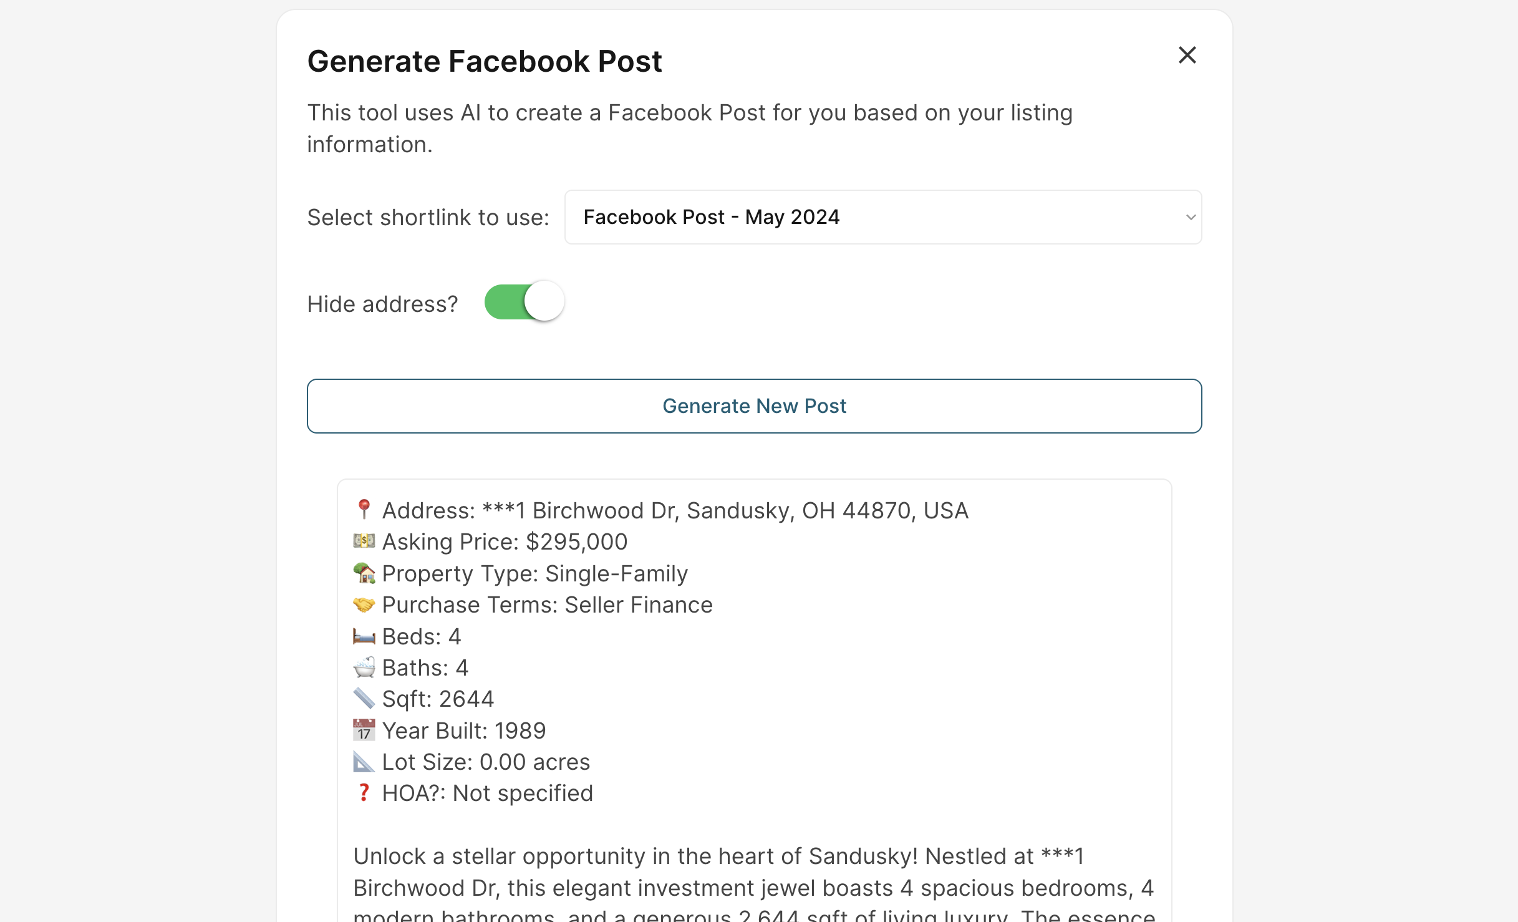Image resolution: width=1518 pixels, height=922 pixels.
Task: Open the shortlink selection dropdown
Action: pyautogui.click(x=882, y=217)
